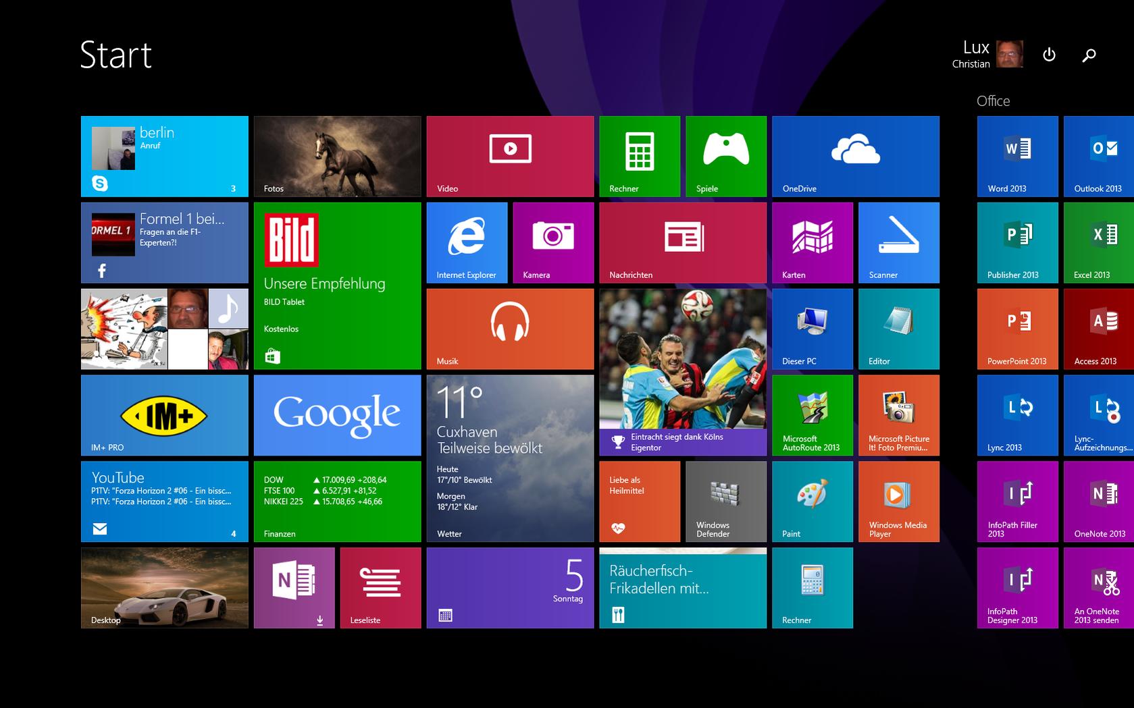Launch Windows Media Player

pyautogui.click(x=900, y=502)
